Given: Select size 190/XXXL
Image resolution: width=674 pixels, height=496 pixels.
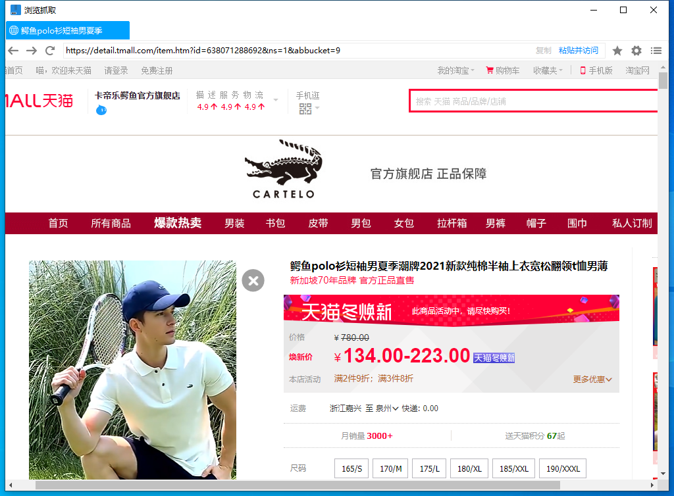Looking at the screenshot, I should coord(563,468).
